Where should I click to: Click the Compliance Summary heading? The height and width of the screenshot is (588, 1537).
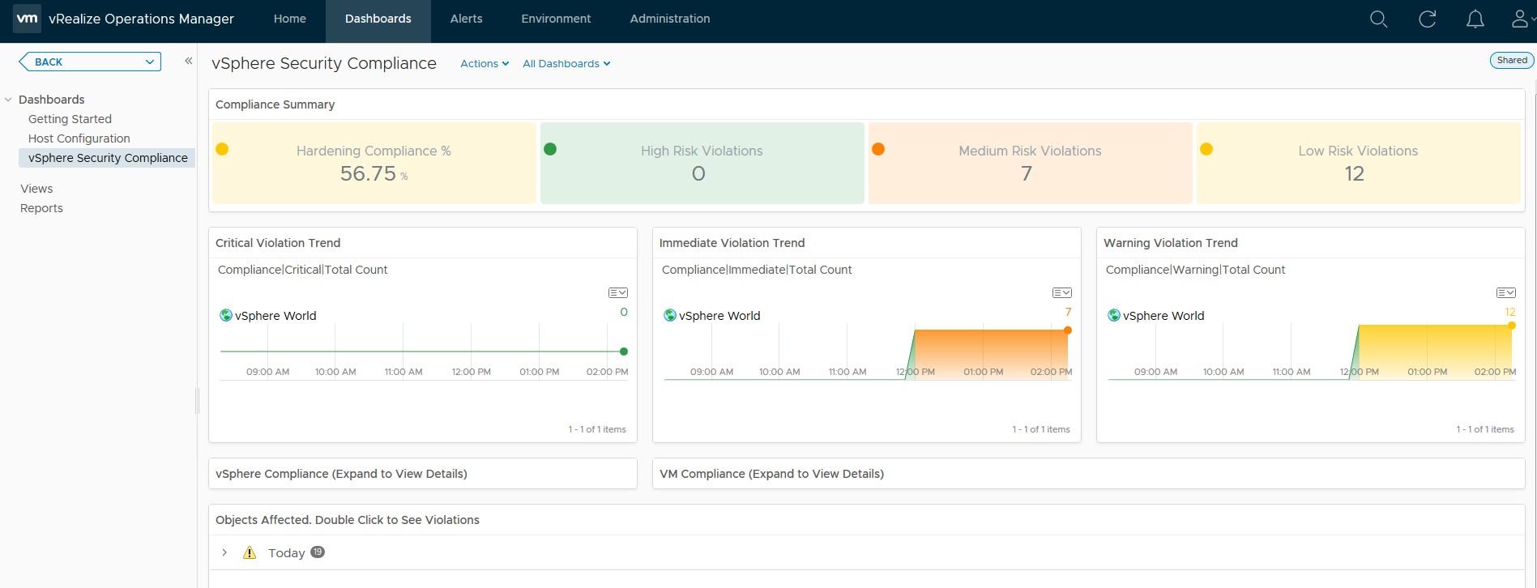(275, 104)
